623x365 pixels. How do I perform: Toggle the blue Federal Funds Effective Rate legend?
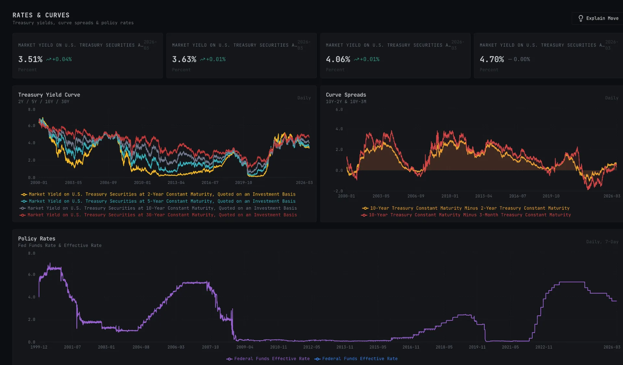click(x=356, y=359)
